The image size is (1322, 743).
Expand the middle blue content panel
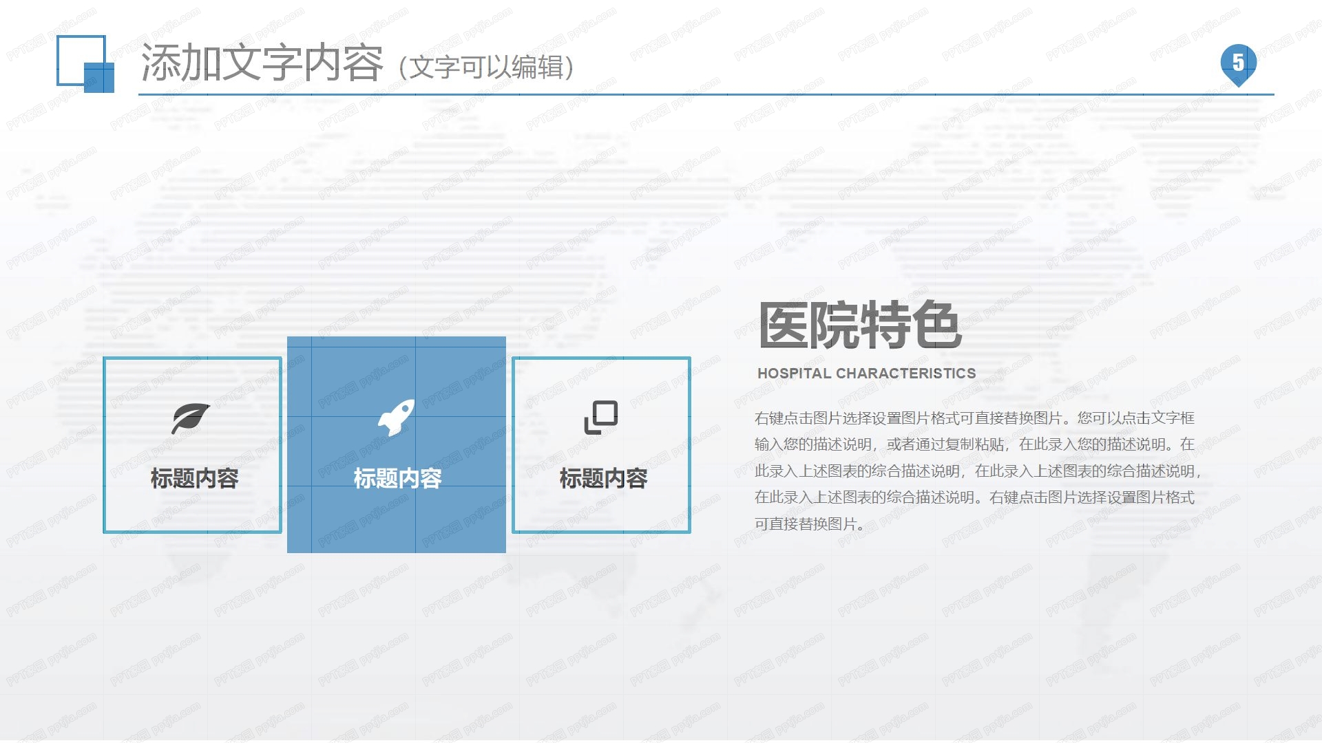[396, 444]
